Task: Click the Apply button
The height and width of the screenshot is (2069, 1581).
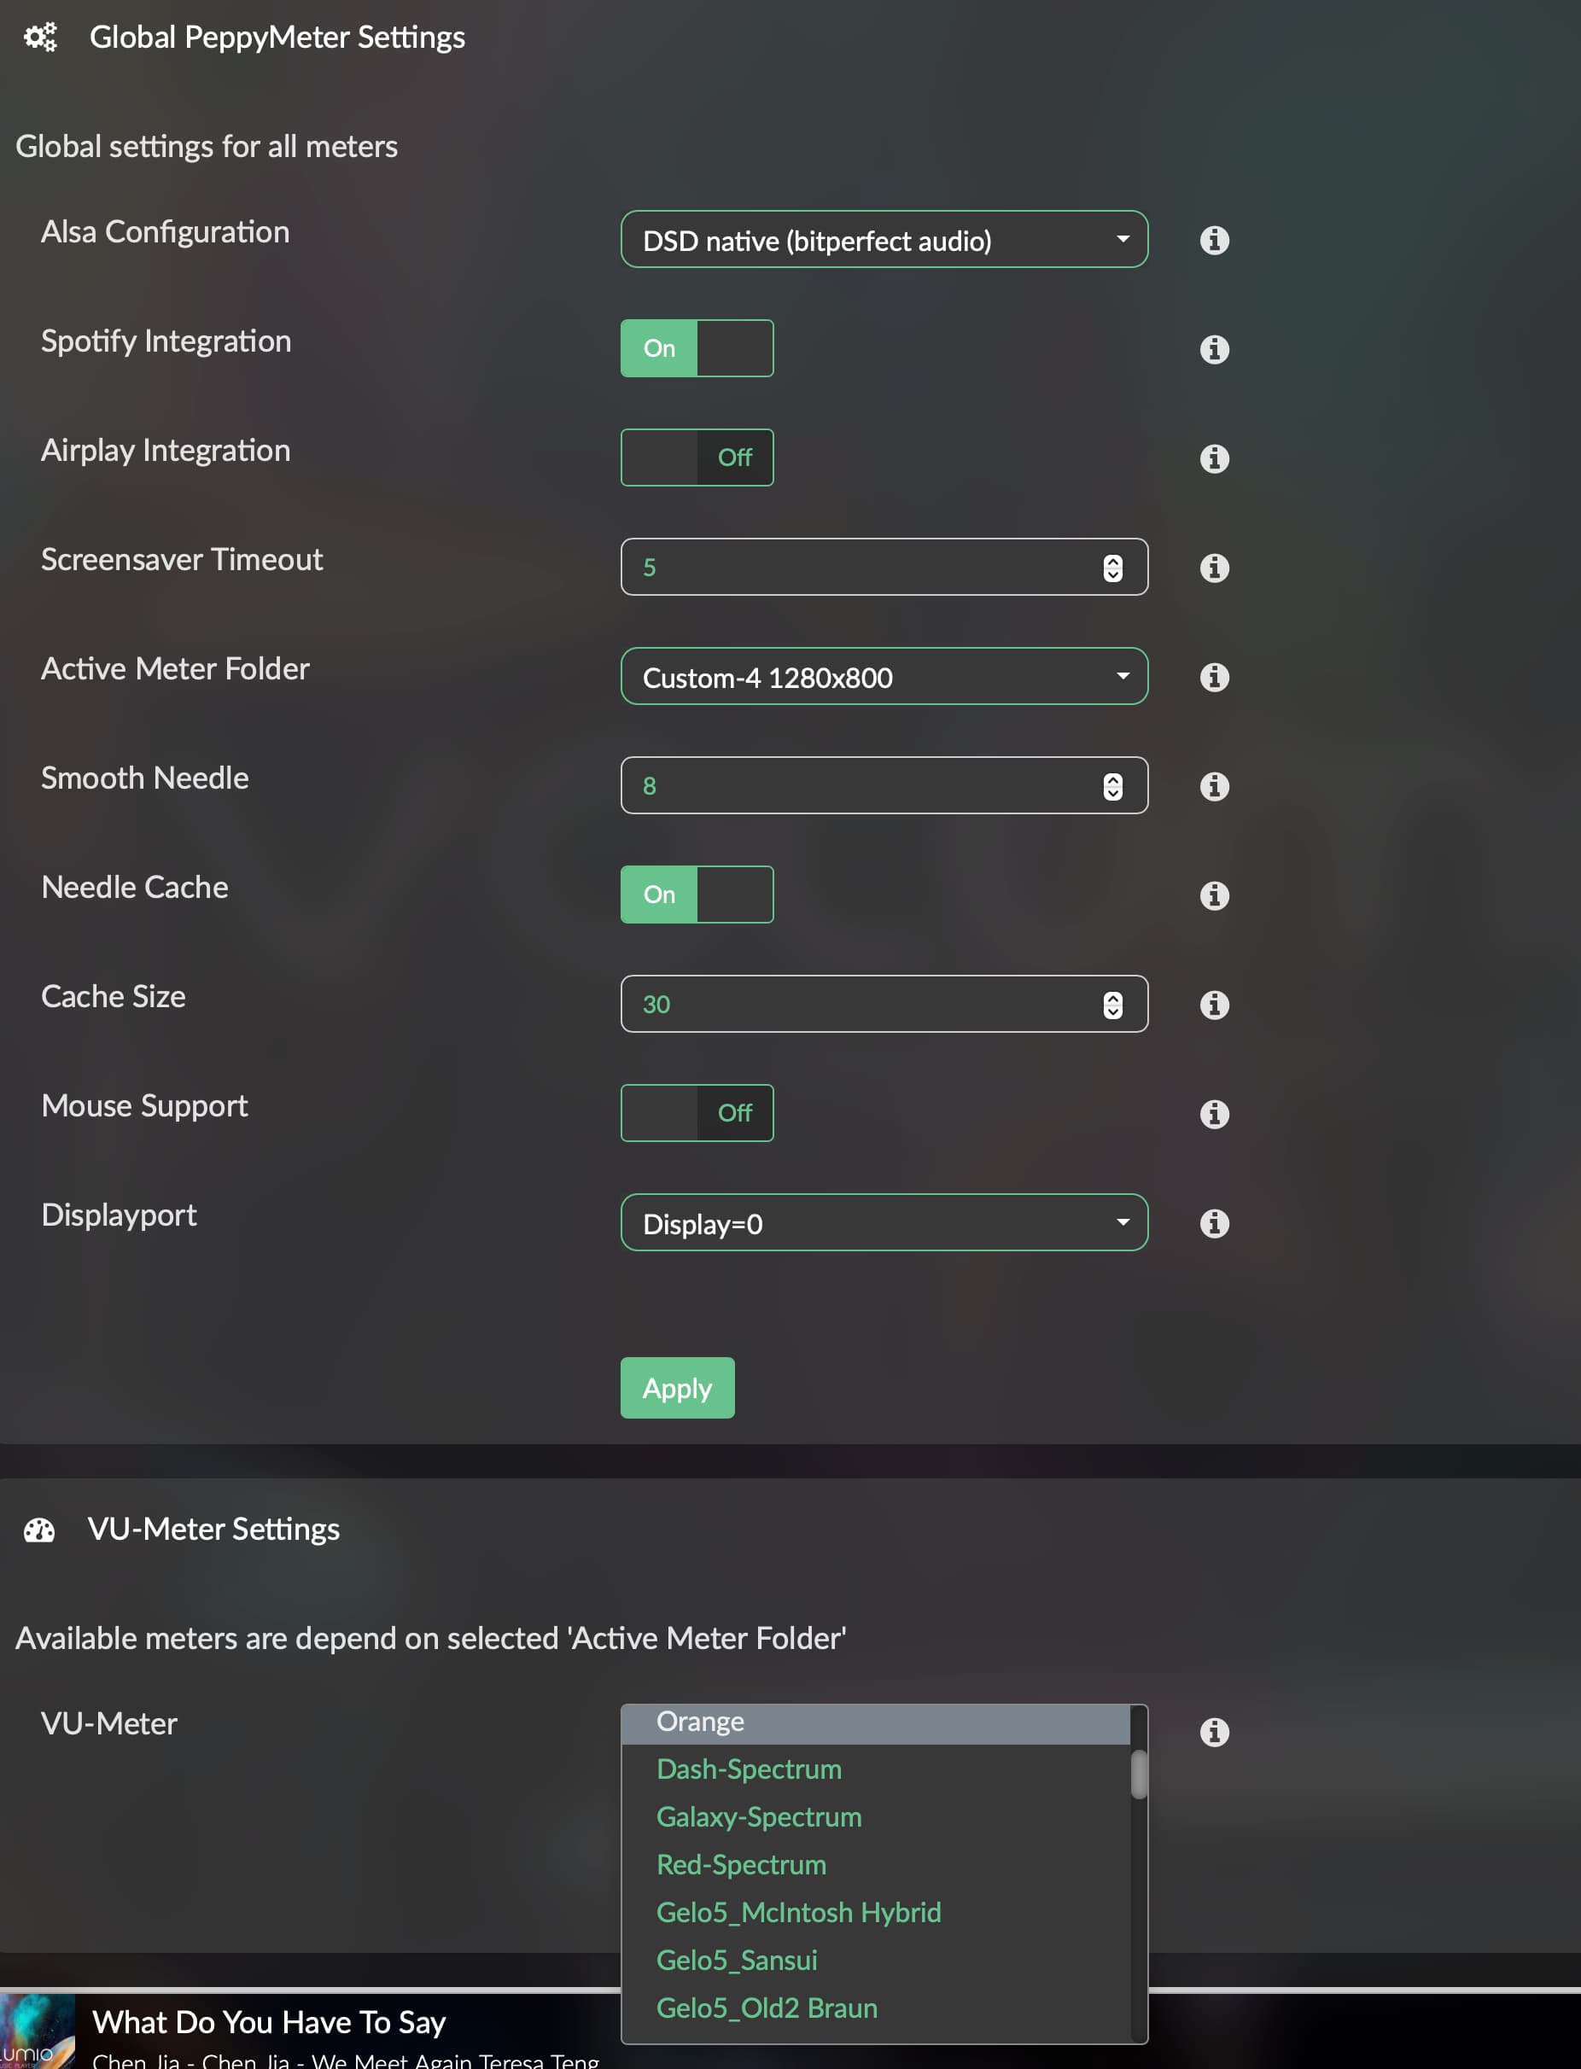Action: point(677,1388)
